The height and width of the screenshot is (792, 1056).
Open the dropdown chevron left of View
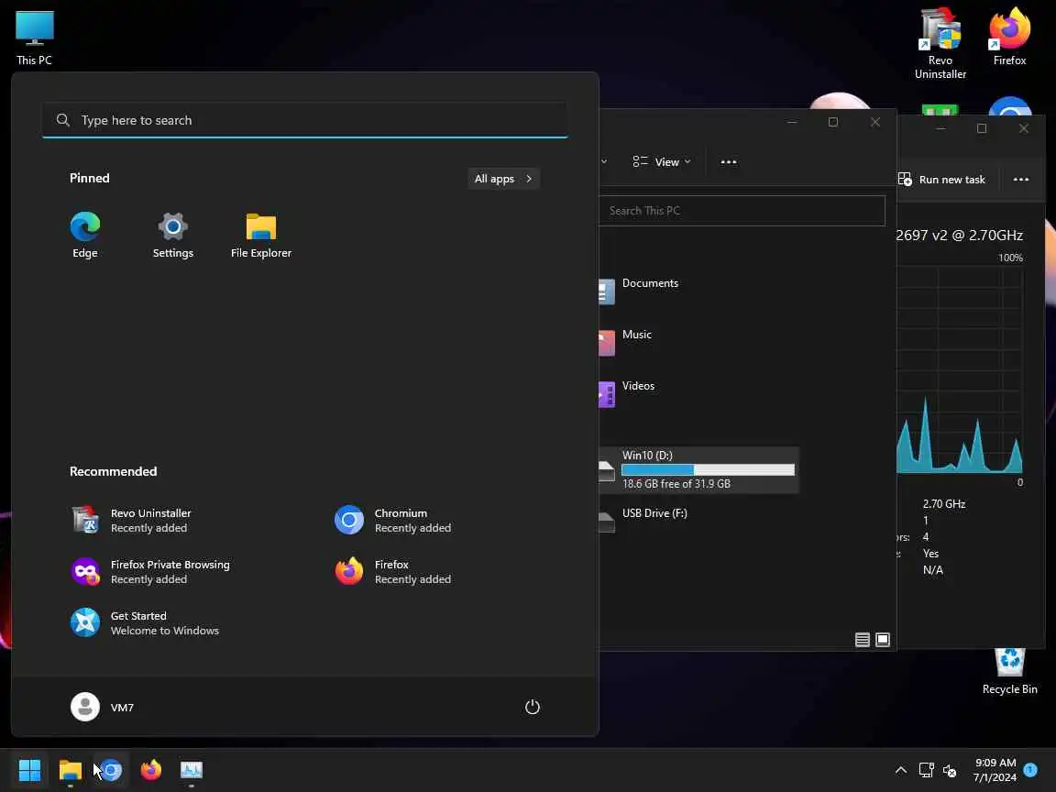[x=604, y=161]
